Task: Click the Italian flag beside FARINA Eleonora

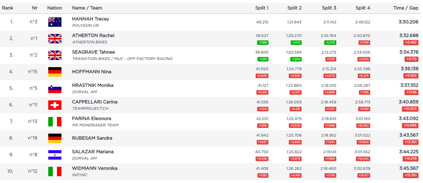Action: (55, 121)
